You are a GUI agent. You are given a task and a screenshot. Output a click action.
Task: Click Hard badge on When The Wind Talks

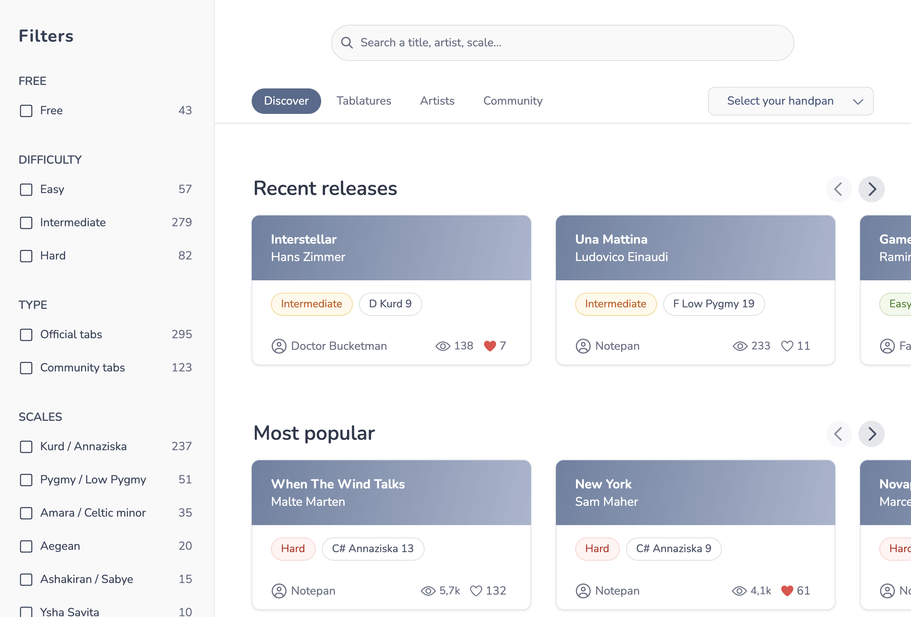pyautogui.click(x=293, y=549)
